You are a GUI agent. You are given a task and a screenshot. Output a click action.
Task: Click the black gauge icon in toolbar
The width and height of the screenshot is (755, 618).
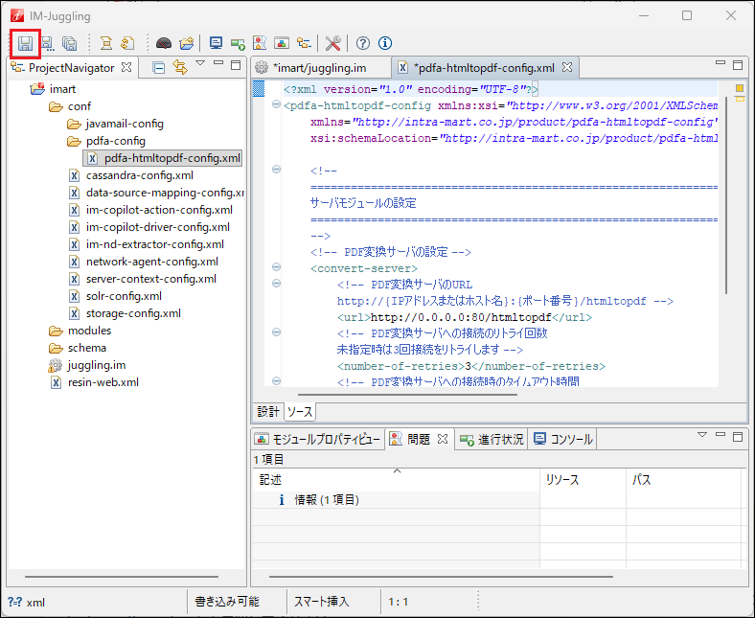pyautogui.click(x=164, y=43)
